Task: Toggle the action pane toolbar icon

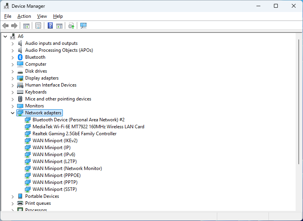Action: pyautogui.click(x=59, y=25)
